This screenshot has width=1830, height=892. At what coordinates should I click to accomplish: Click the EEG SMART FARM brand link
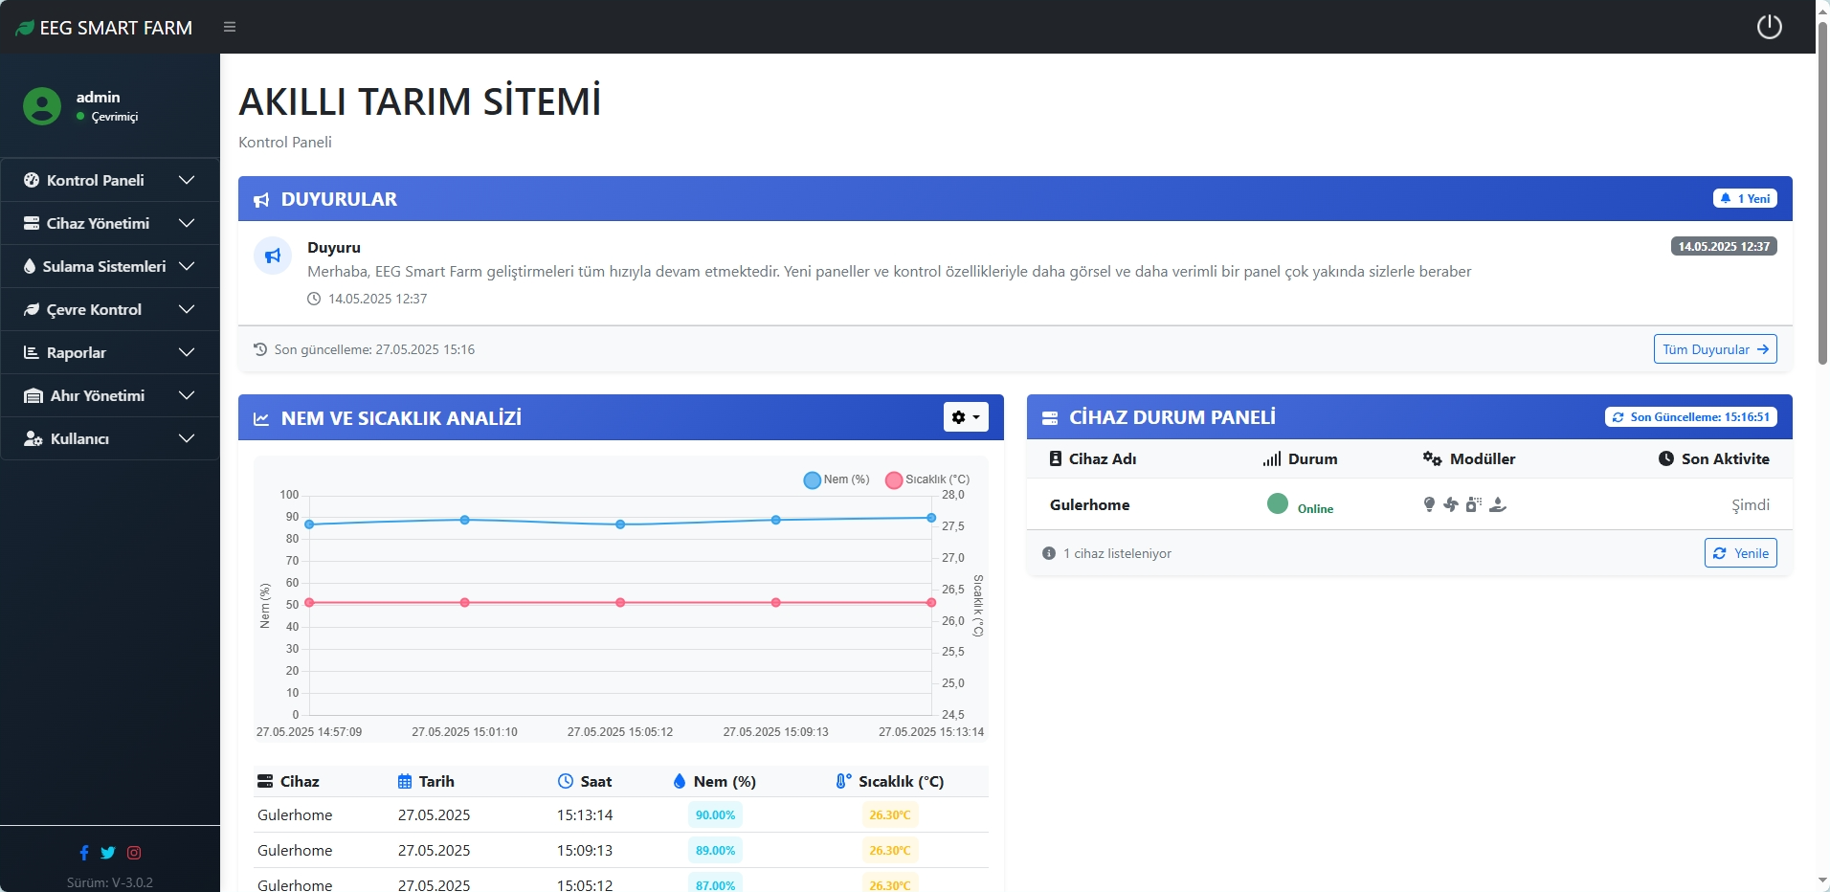click(104, 28)
